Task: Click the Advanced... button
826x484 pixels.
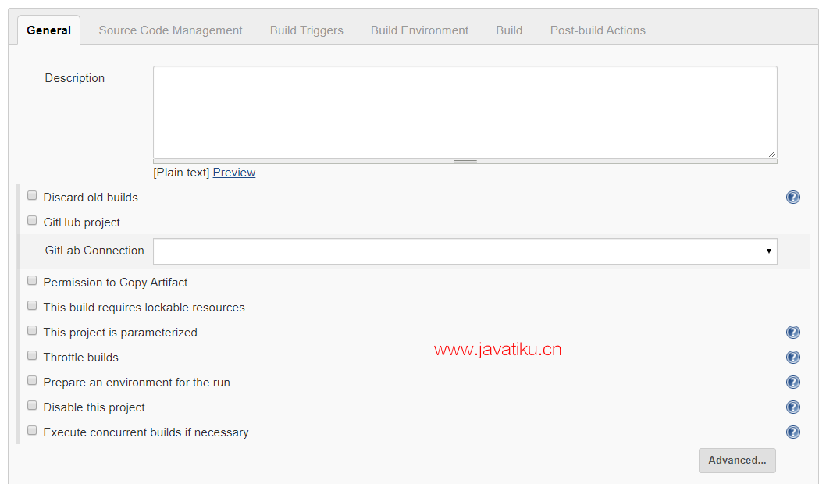Action: click(736, 461)
